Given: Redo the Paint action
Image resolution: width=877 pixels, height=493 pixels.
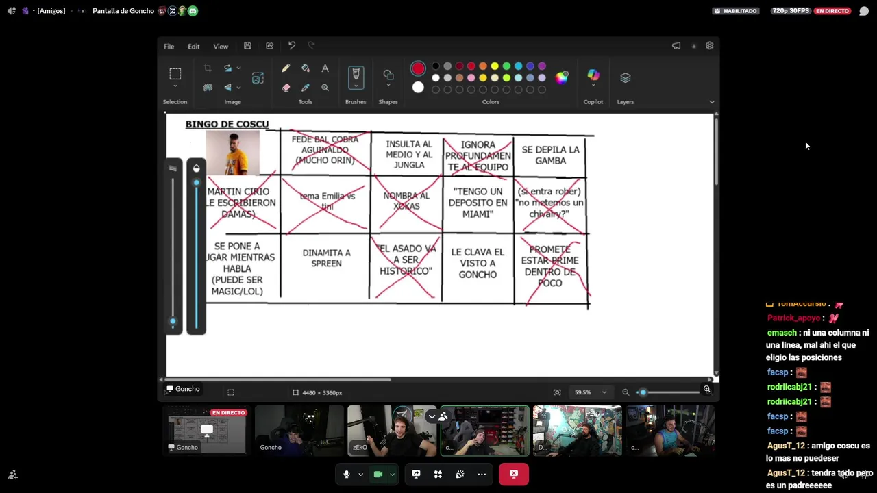Looking at the screenshot, I should pos(311,46).
